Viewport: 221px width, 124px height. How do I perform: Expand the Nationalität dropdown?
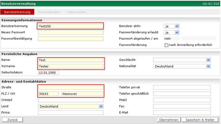click(182, 66)
